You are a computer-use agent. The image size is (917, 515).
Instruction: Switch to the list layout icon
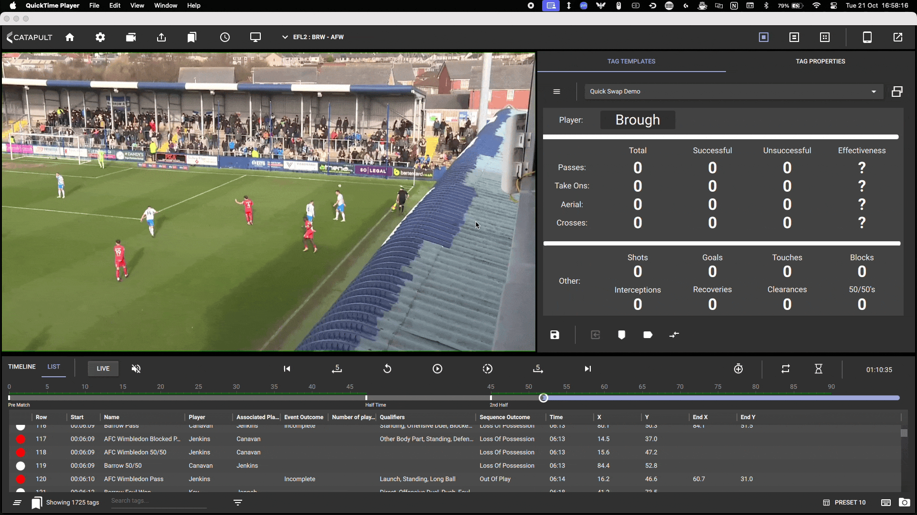(794, 37)
